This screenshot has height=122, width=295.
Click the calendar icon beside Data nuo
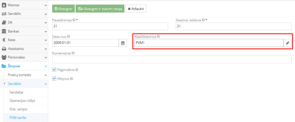click(123, 43)
